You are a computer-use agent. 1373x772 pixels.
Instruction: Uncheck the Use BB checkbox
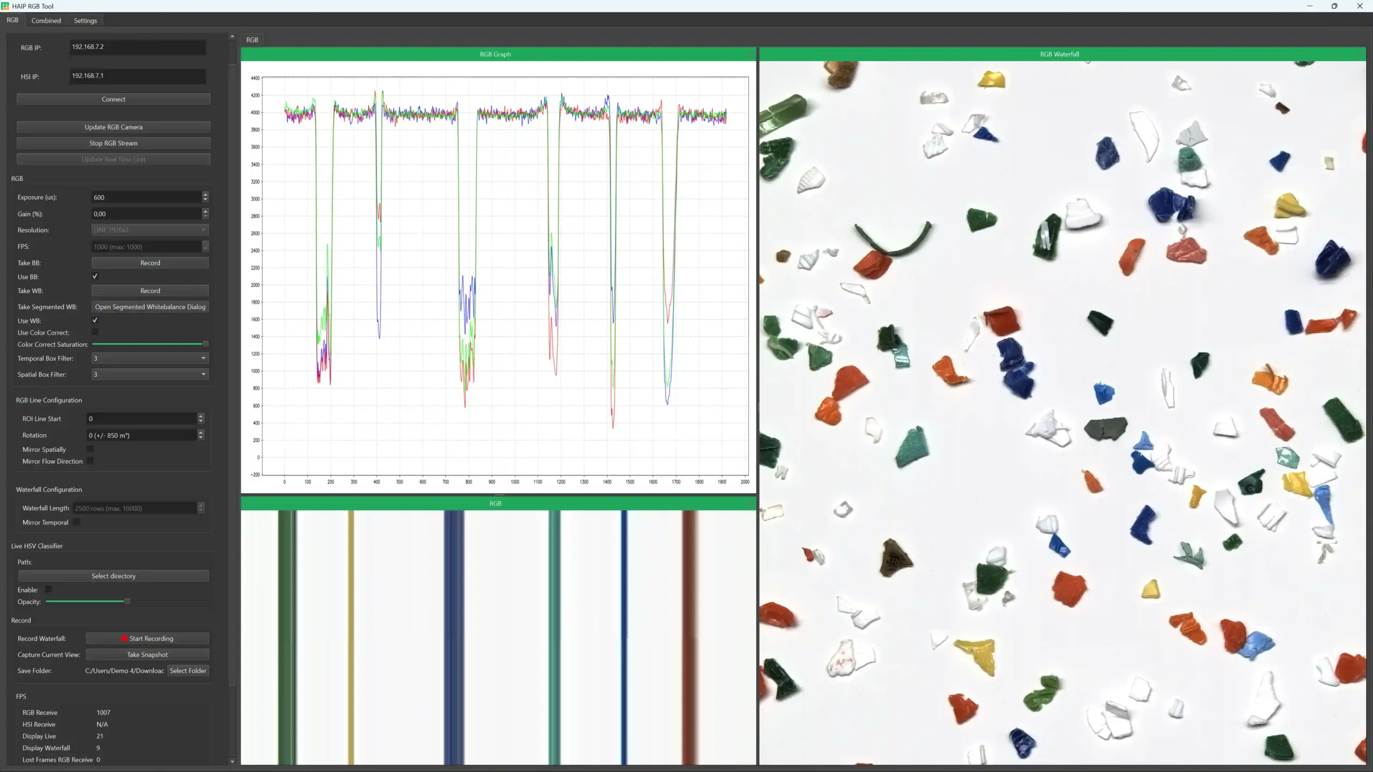[95, 277]
